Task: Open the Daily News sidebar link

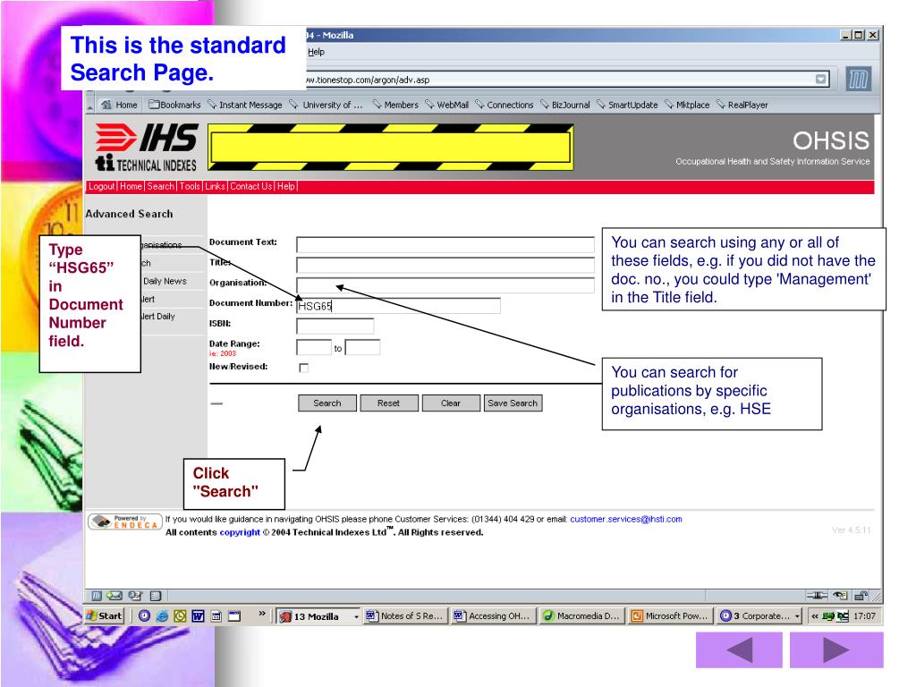Action: click(165, 281)
